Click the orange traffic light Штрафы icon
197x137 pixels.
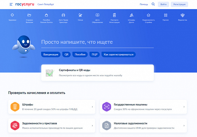[x=15, y=107]
